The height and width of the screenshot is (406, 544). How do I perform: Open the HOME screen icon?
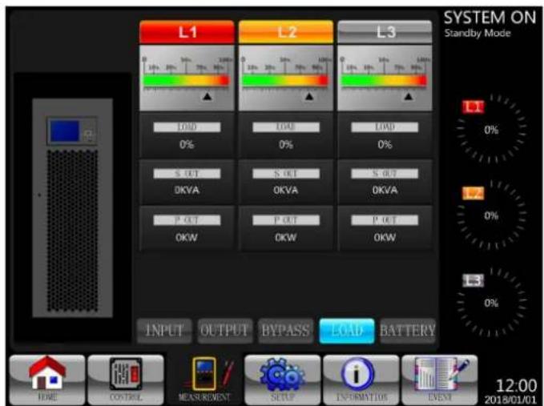point(47,380)
